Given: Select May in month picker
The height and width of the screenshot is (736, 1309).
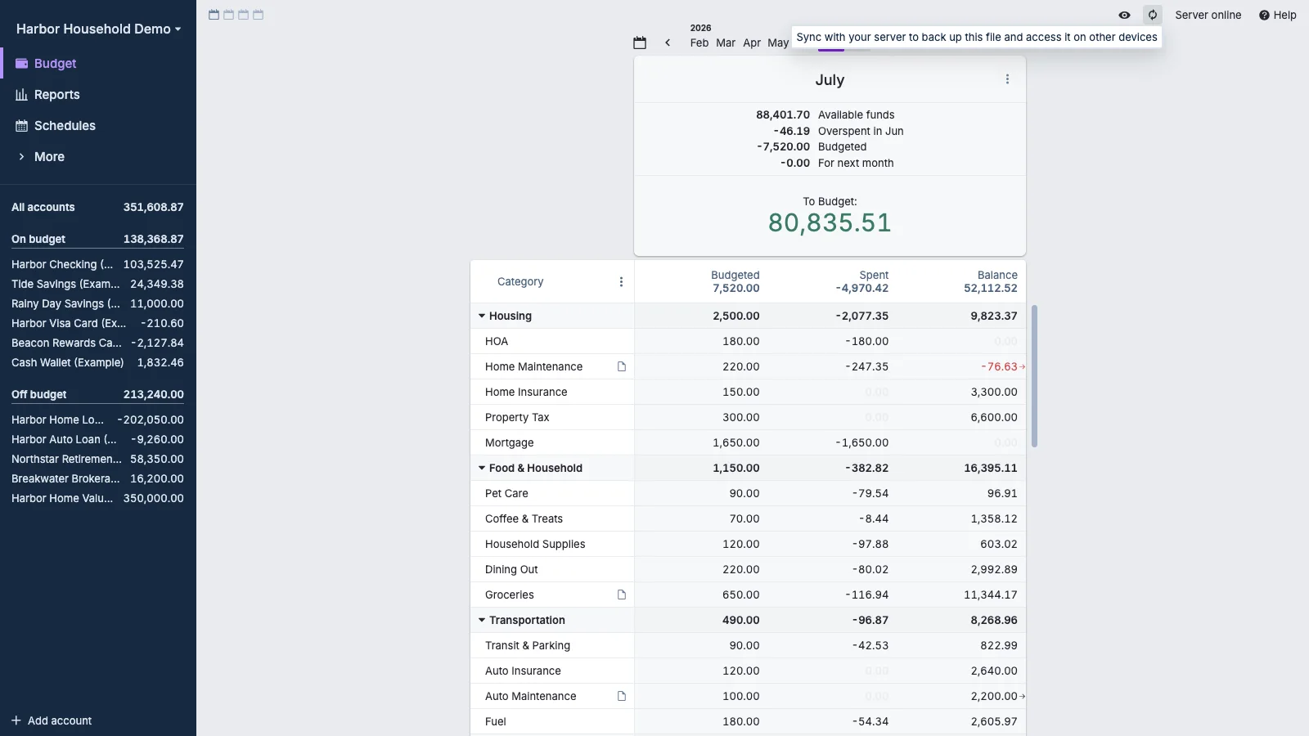Looking at the screenshot, I should point(778,43).
